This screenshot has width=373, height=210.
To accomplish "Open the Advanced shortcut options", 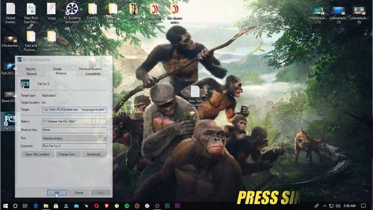I will [x=94, y=155].
